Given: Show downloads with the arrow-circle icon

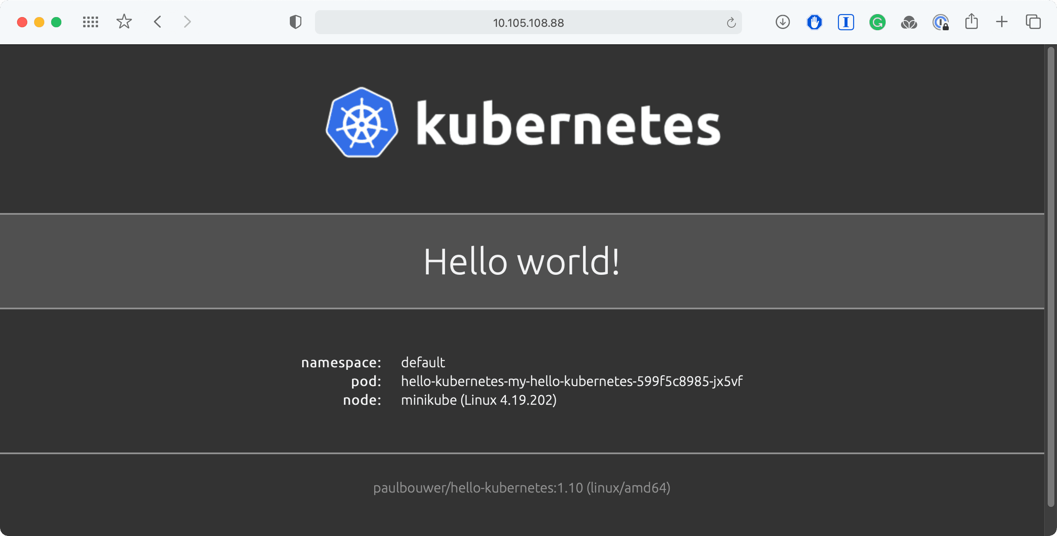Looking at the screenshot, I should pos(783,22).
